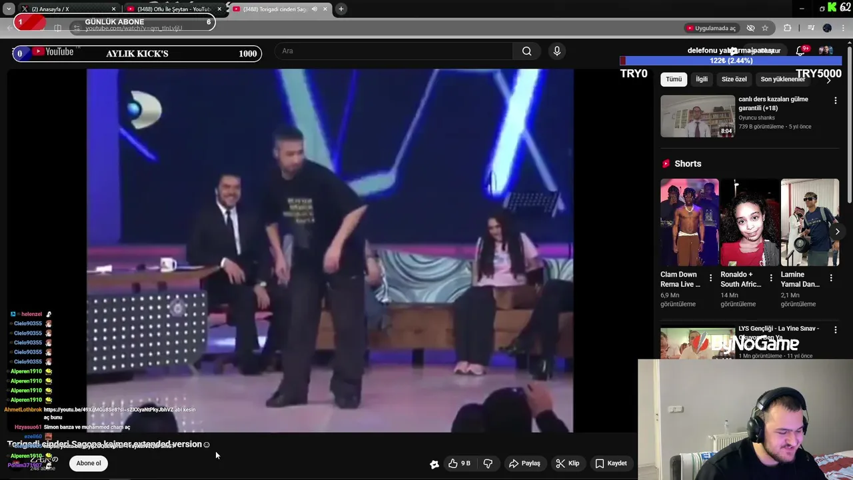853x480 pixels.
Task: Open options menu for Ronaldo short
Action: pyautogui.click(x=771, y=278)
